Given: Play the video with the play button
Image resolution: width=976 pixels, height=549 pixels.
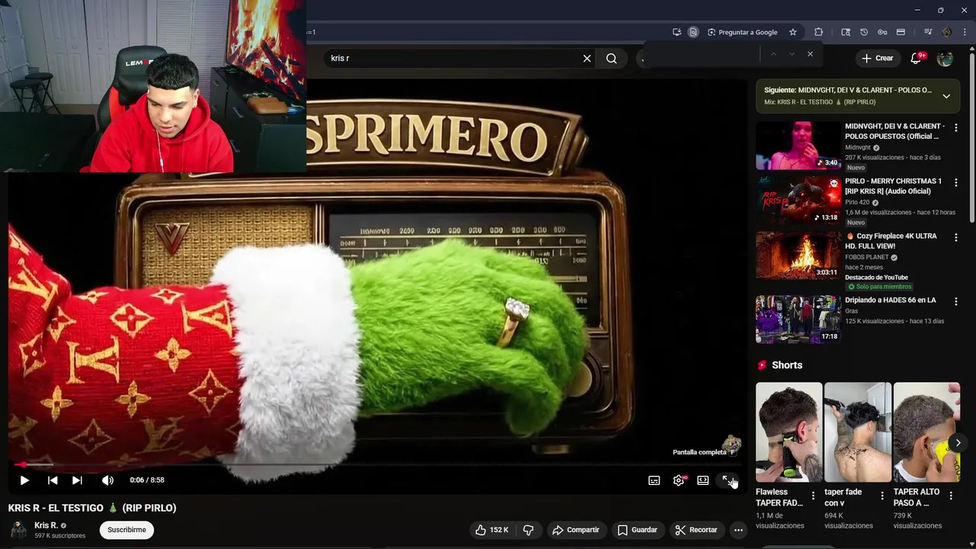Looking at the screenshot, I should (x=24, y=480).
